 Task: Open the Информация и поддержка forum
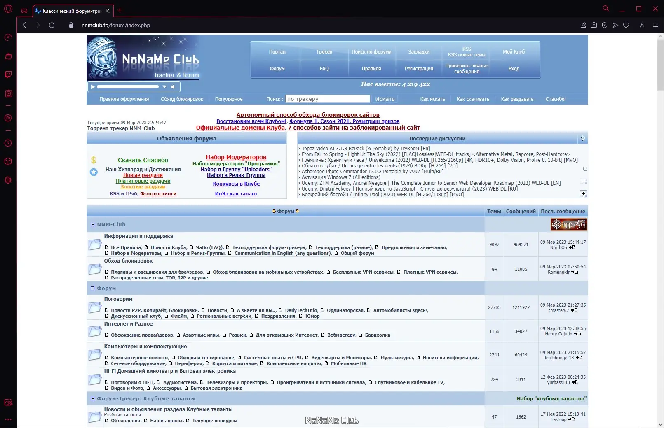point(138,236)
